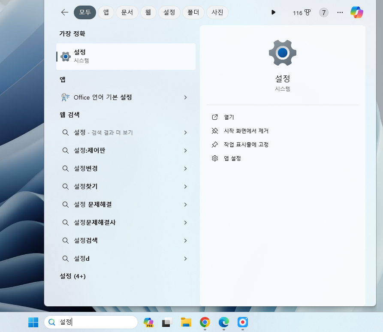Expand the 설정검색 chevron

tap(185, 241)
